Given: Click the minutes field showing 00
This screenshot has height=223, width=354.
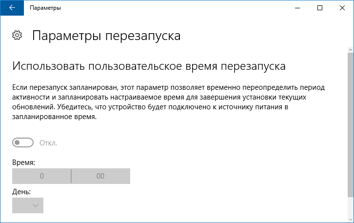Looking at the screenshot, I should coord(101,176).
